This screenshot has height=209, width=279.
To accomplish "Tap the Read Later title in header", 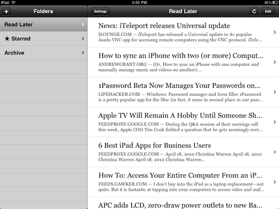I will [183, 11].
